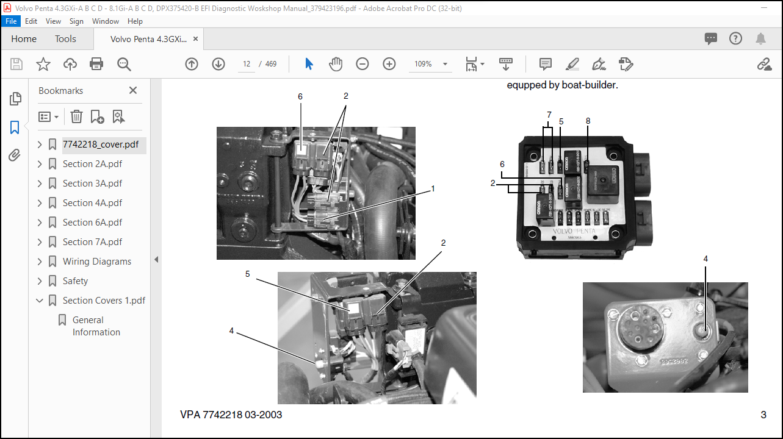Open the attachments paperclip panel
Viewport: 783px width, 439px height.
tap(15, 155)
